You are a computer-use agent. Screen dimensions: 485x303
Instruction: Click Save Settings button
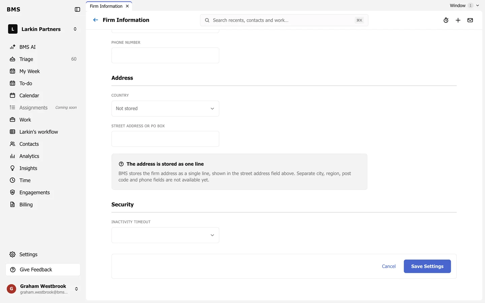pyautogui.click(x=427, y=266)
